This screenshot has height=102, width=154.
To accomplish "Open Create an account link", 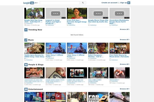I will point(109,3).
